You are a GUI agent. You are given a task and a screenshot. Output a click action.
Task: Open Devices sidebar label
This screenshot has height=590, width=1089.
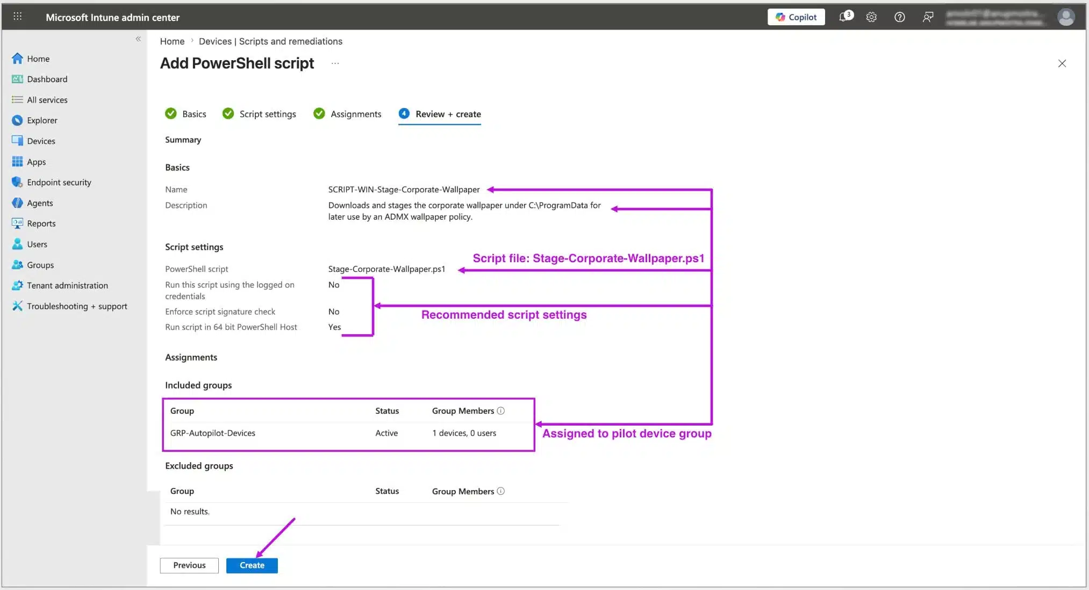pos(41,141)
